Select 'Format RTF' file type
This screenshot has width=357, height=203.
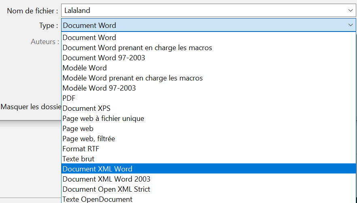tap(208, 149)
